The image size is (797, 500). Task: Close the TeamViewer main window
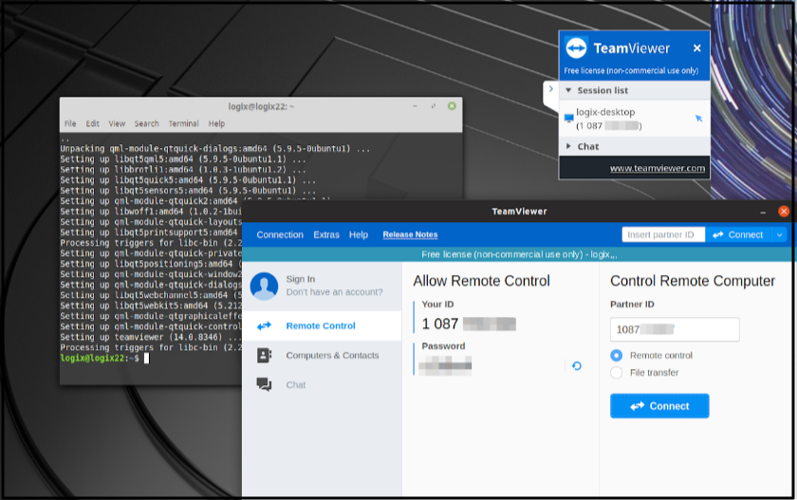tap(784, 212)
